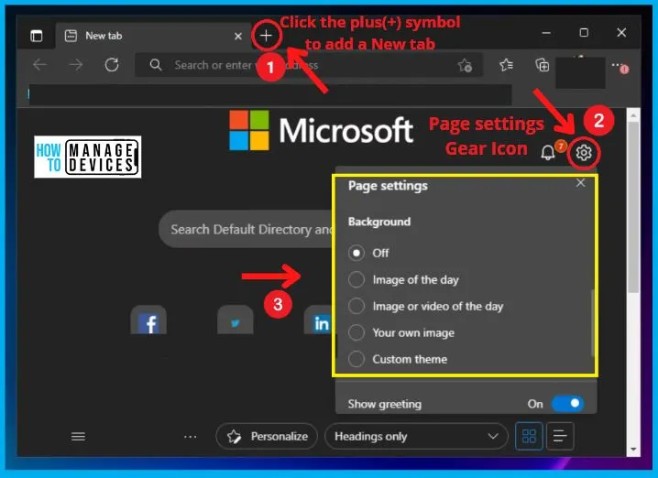
Task: Open the feed hamburger menu icon
Action: (x=78, y=437)
